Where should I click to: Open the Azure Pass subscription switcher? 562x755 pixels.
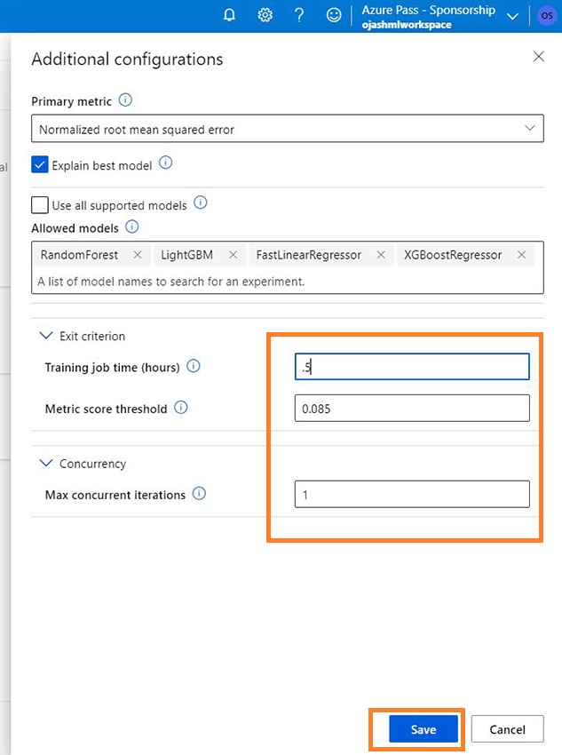(511, 16)
